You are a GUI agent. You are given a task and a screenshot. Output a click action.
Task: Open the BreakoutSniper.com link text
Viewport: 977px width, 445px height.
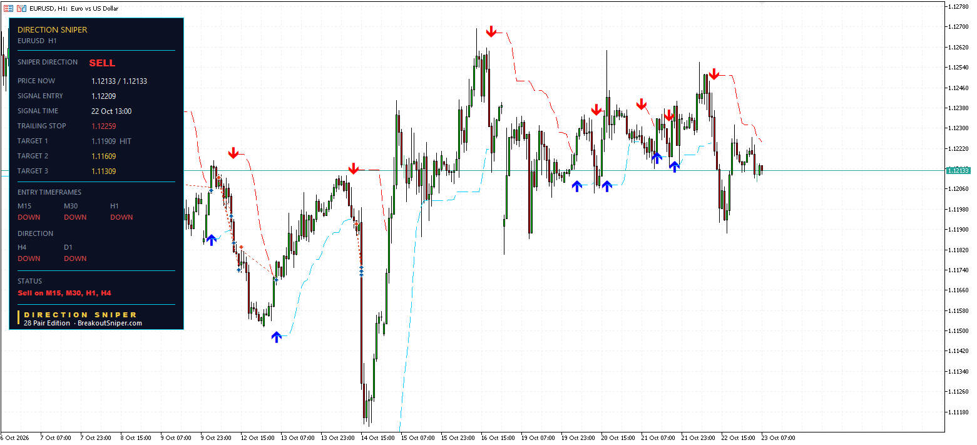pos(110,324)
